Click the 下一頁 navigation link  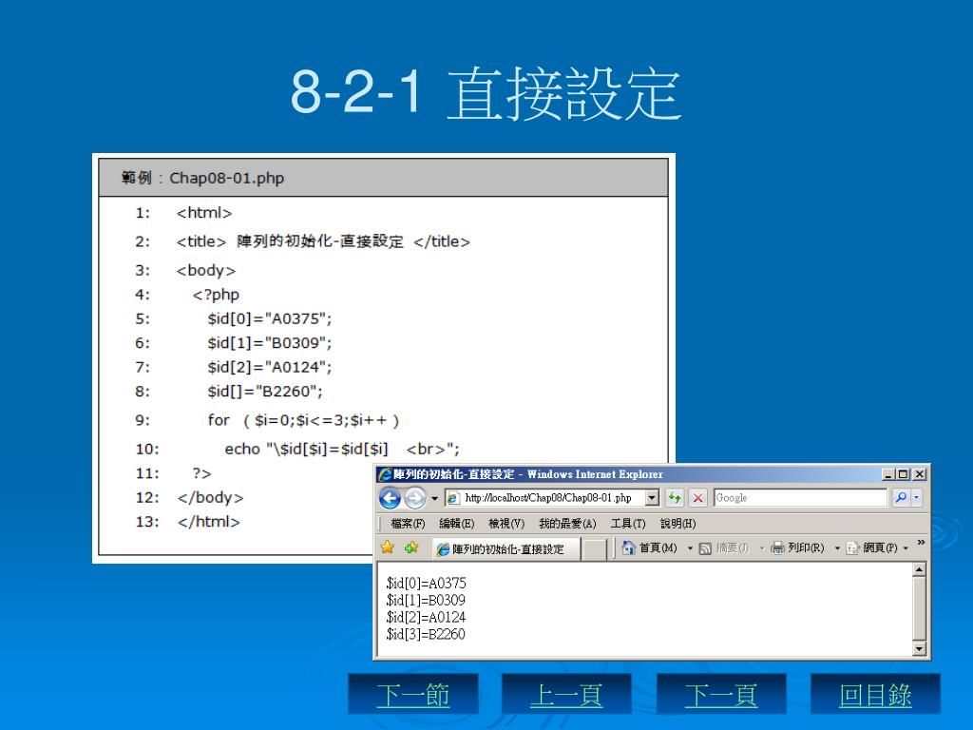tap(721, 695)
